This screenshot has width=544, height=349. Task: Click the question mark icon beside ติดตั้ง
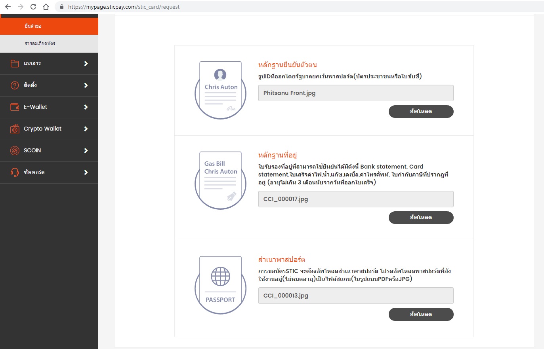click(x=15, y=85)
